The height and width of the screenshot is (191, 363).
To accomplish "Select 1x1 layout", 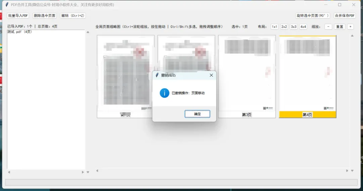I will point(274,27).
